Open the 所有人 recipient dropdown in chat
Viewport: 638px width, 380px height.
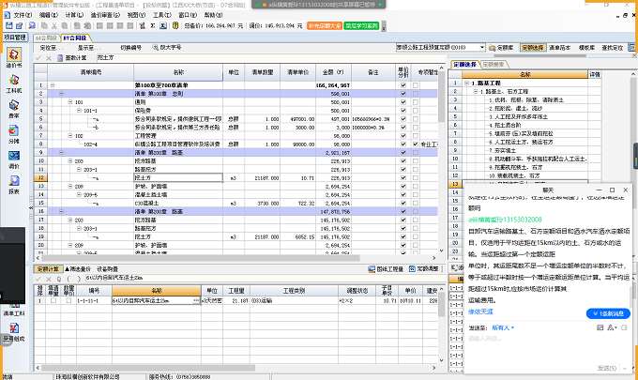tap(503, 327)
